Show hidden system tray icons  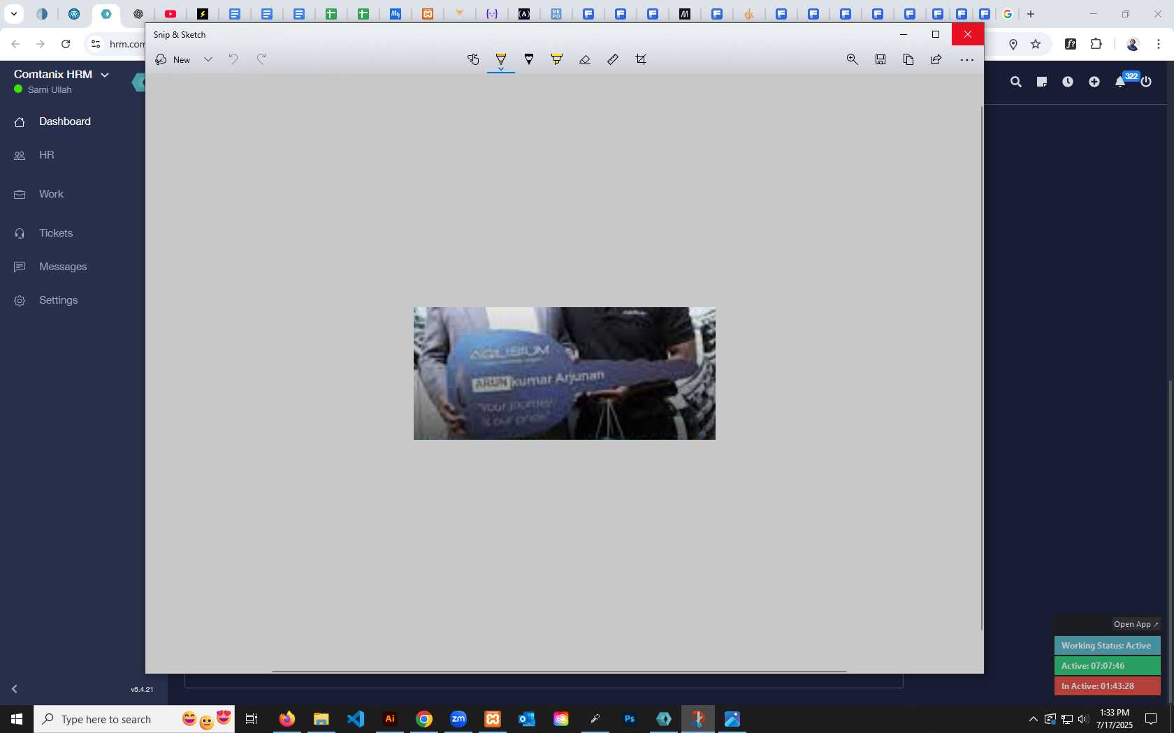pos(1033,719)
